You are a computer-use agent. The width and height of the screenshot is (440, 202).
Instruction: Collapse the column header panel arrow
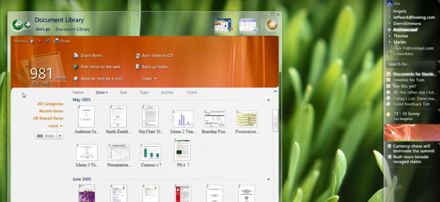coord(275,91)
